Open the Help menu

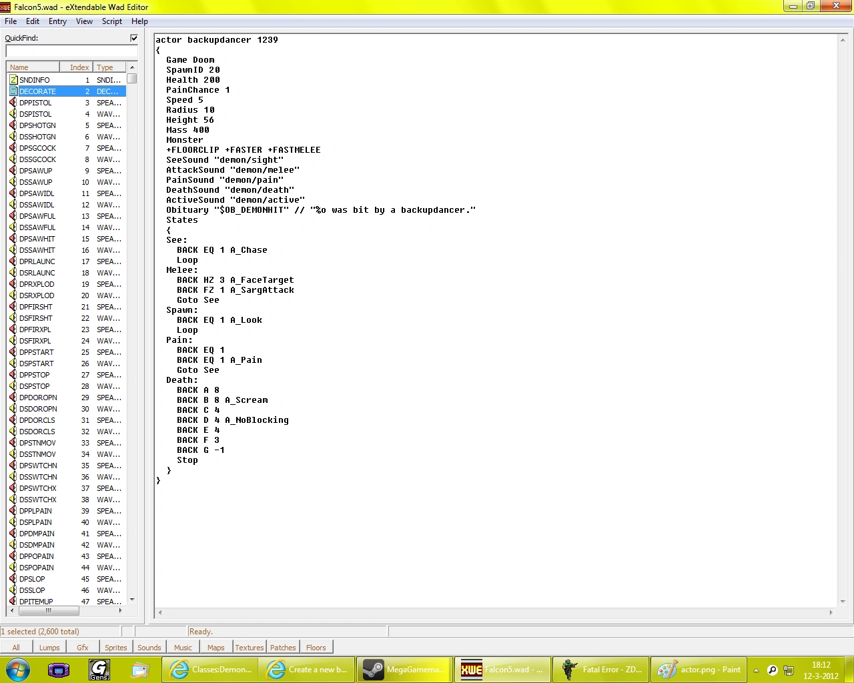(139, 21)
